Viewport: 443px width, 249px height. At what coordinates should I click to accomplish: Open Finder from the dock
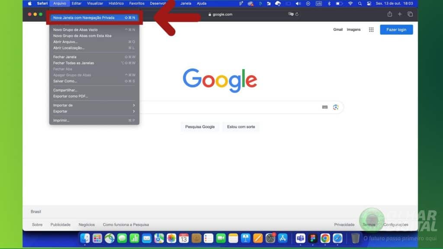pos(85,238)
